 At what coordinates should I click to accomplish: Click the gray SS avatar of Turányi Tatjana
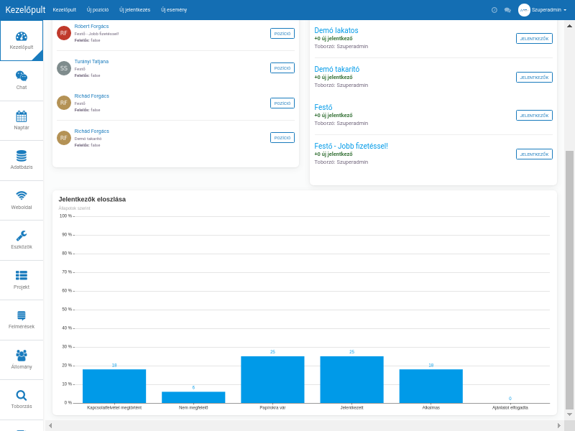point(64,68)
